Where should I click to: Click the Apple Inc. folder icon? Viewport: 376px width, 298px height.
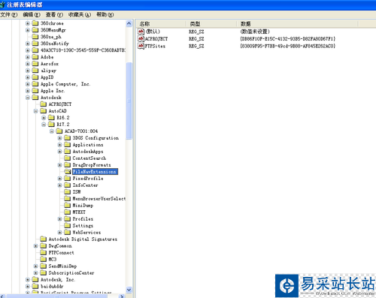[x=35, y=91]
